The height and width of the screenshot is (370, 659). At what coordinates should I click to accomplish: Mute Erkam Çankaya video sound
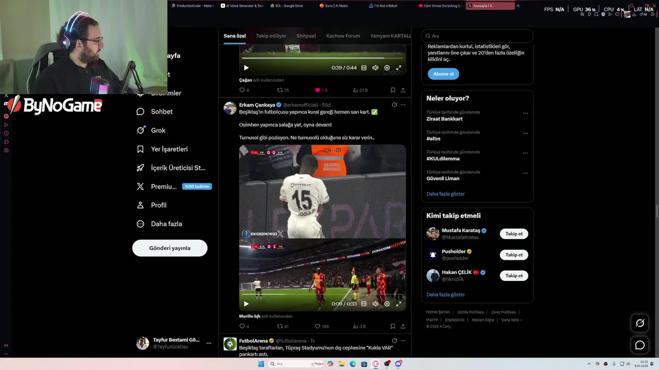[375, 304]
